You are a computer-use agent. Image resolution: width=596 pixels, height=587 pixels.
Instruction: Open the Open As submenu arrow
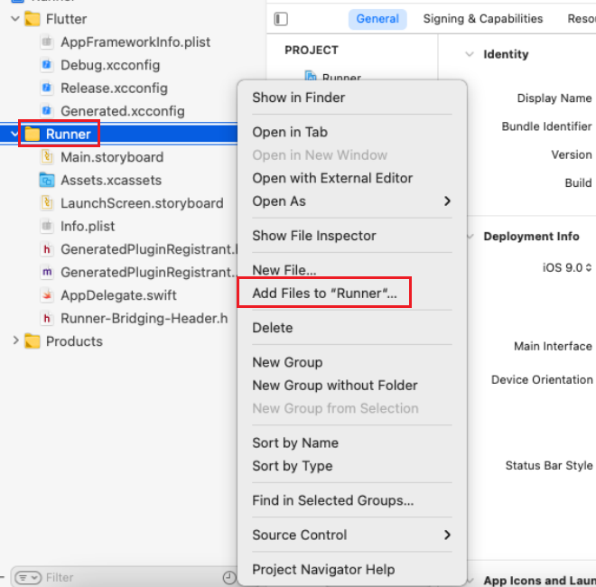click(x=447, y=200)
